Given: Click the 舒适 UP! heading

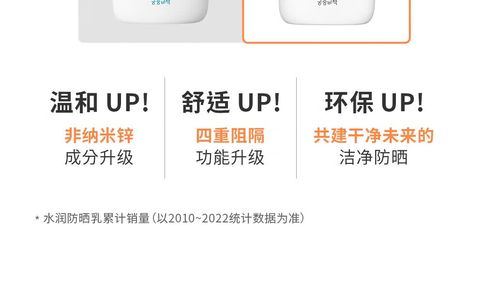Looking at the screenshot, I should tap(231, 102).
